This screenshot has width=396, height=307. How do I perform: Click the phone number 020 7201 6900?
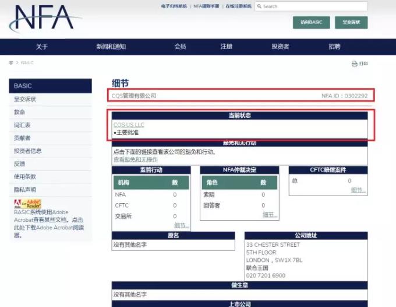tap(266, 275)
